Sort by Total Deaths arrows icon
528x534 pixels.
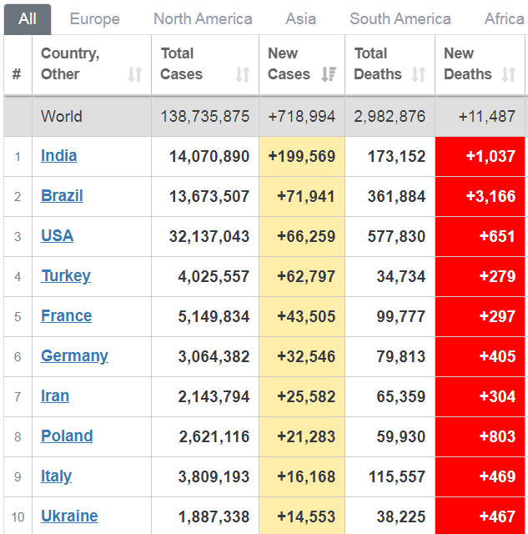click(x=419, y=75)
